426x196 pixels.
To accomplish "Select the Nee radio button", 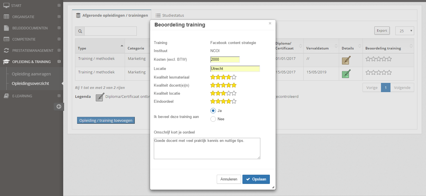I will pos(213,119).
